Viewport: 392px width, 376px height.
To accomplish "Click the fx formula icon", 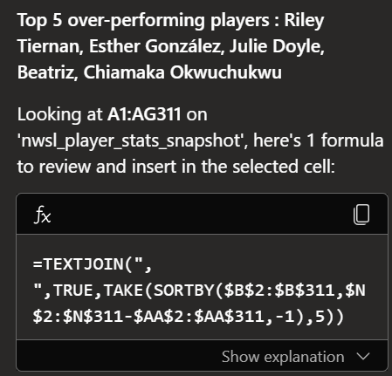I will (43, 215).
